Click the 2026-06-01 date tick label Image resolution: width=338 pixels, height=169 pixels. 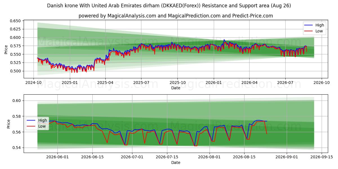(58, 157)
